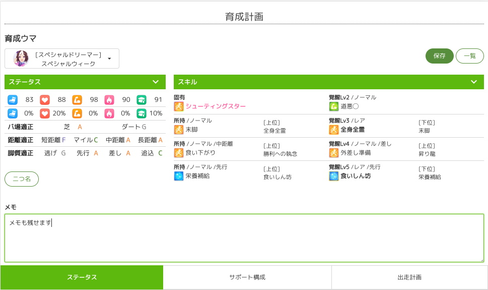
Task: Switch to the 出走計画 tab
Action: (x=409, y=277)
